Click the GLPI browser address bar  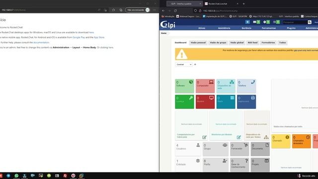[255, 11]
